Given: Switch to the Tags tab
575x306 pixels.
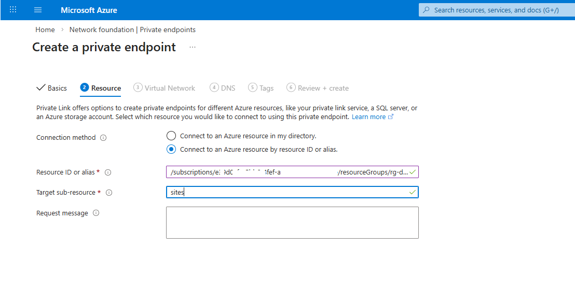Looking at the screenshot, I should [x=261, y=88].
